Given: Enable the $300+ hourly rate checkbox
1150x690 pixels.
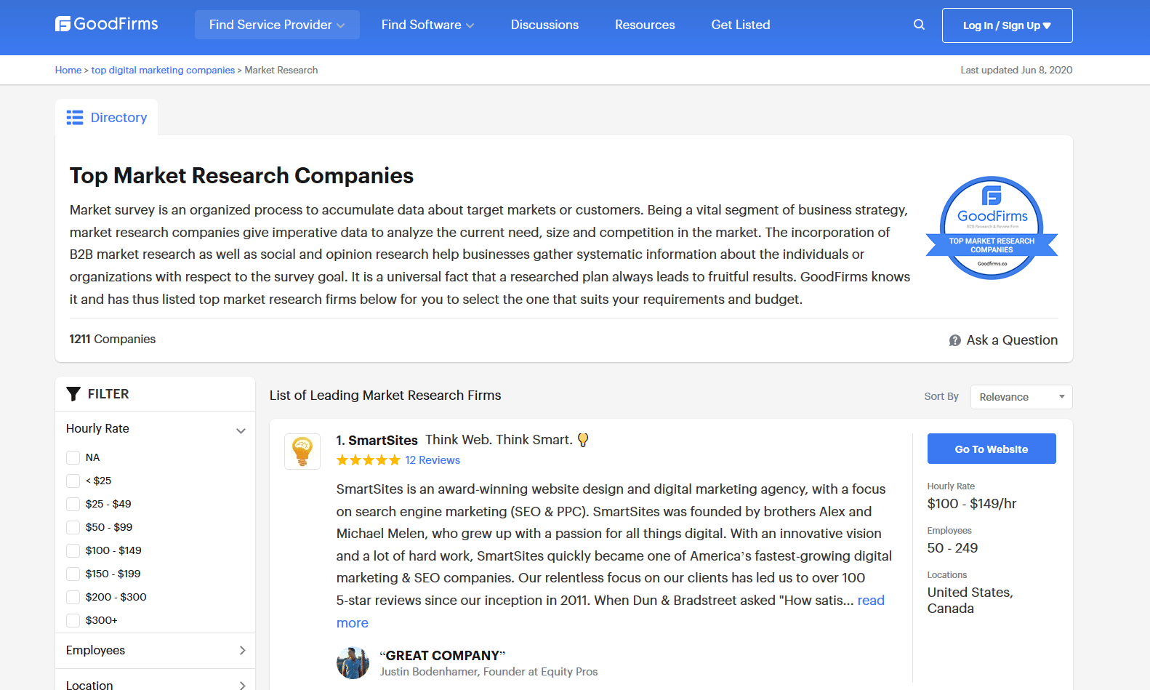Looking at the screenshot, I should (x=73, y=620).
